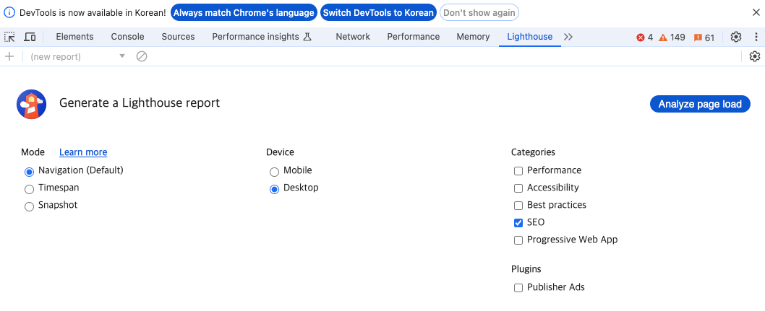The image size is (765, 311).
Task: Open the Performance tab
Action: click(414, 37)
